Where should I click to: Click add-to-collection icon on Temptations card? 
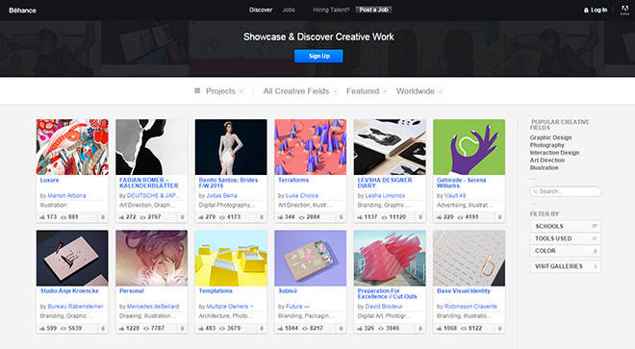coord(262,329)
